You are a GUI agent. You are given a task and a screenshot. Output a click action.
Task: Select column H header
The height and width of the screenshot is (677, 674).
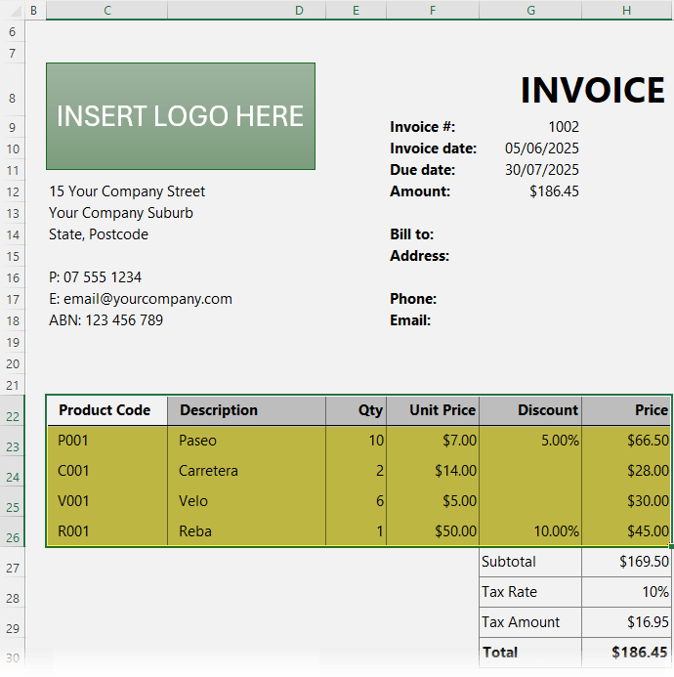tap(626, 11)
